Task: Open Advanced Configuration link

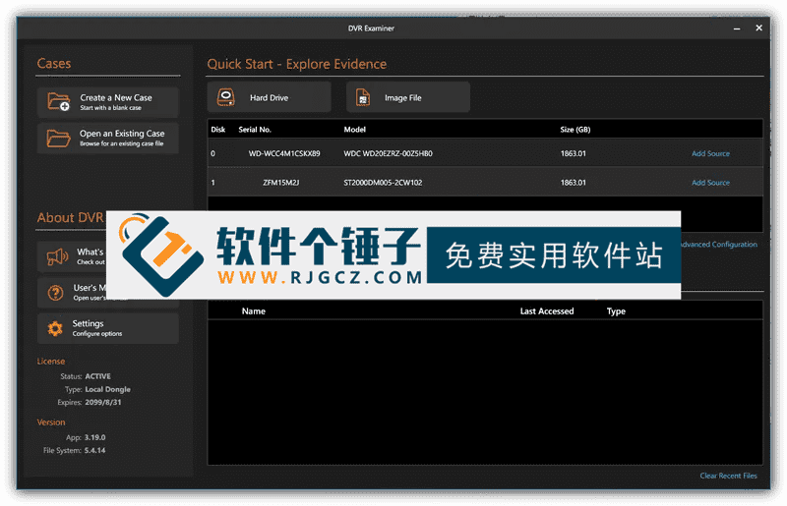Action: click(x=719, y=245)
